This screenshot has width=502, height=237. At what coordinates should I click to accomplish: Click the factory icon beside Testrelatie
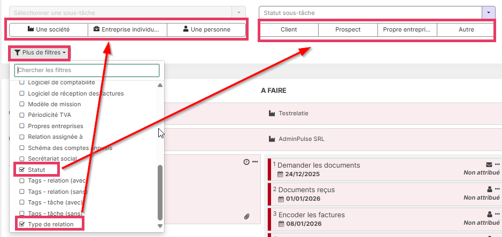(272, 113)
